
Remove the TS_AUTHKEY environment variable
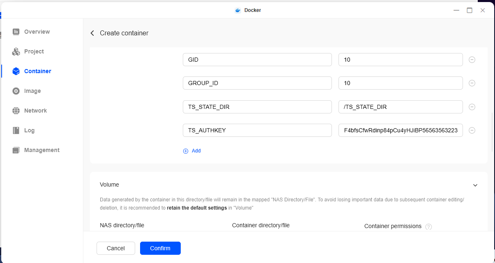(x=472, y=130)
